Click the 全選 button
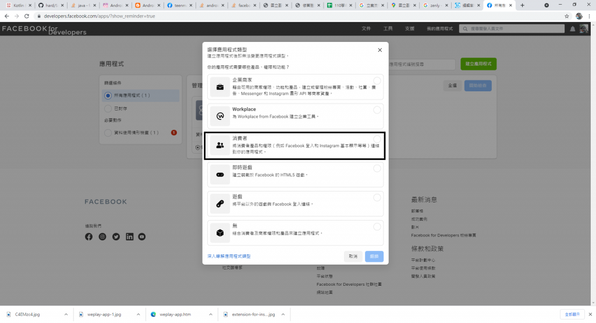 452,86
